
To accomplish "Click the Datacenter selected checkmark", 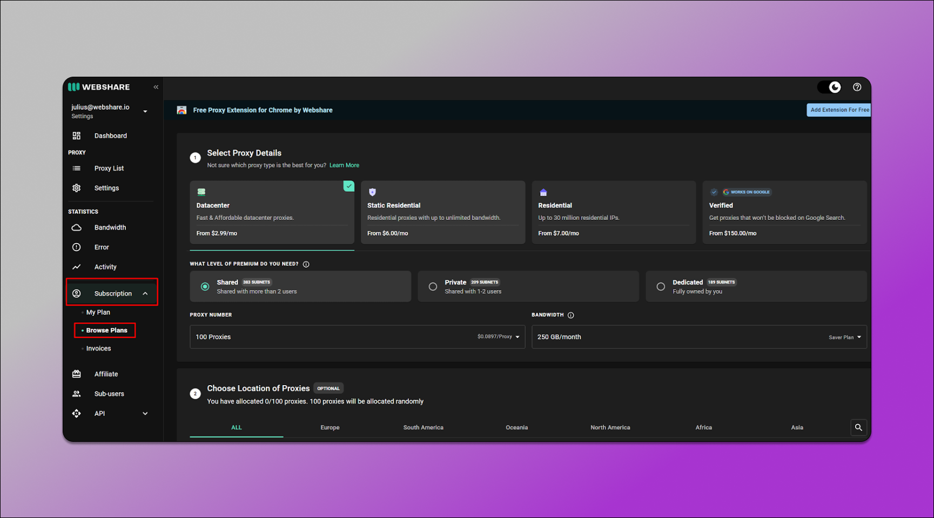I will [x=349, y=186].
